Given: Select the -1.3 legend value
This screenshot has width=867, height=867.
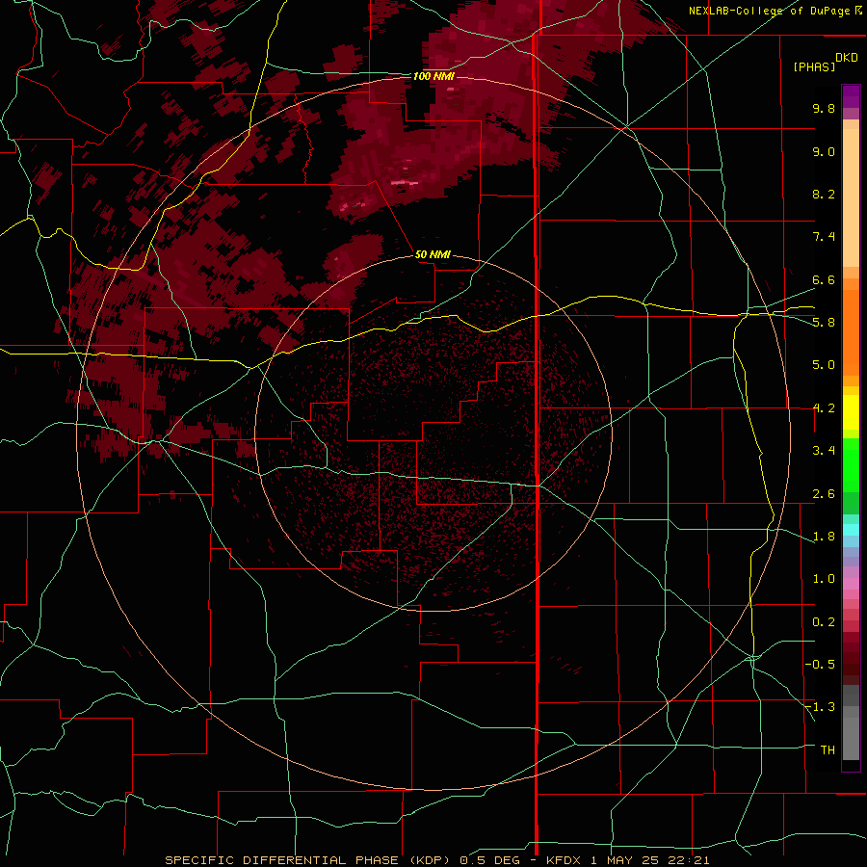Looking at the screenshot, I should (820, 707).
